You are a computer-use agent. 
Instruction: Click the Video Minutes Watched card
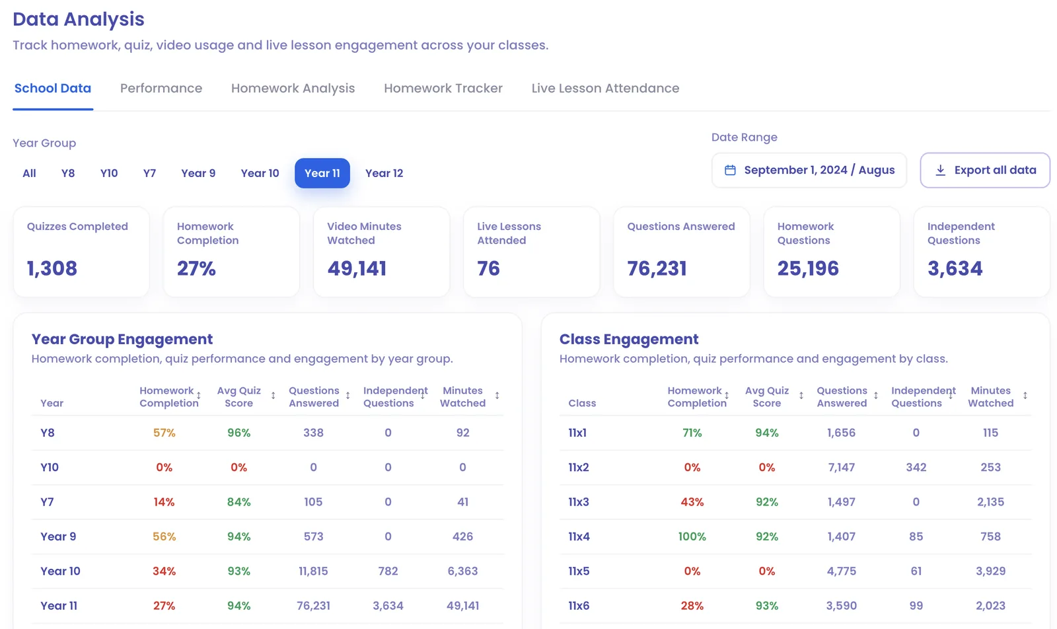[x=381, y=252]
